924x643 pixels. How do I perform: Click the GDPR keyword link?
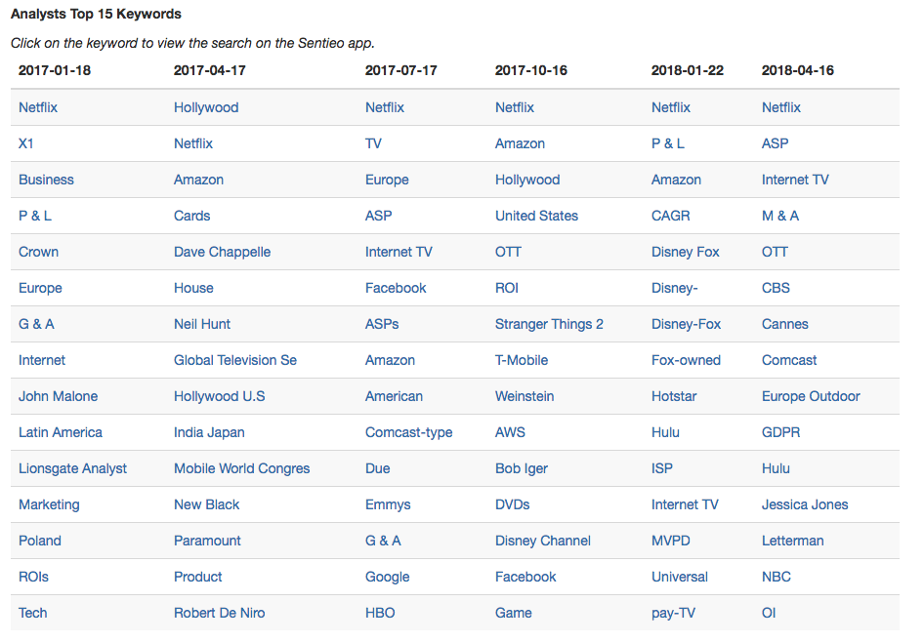tap(780, 433)
